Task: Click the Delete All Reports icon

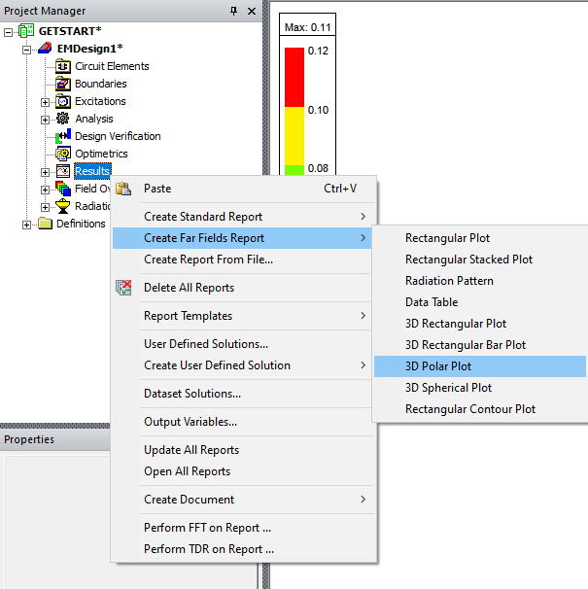Action: 123,288
